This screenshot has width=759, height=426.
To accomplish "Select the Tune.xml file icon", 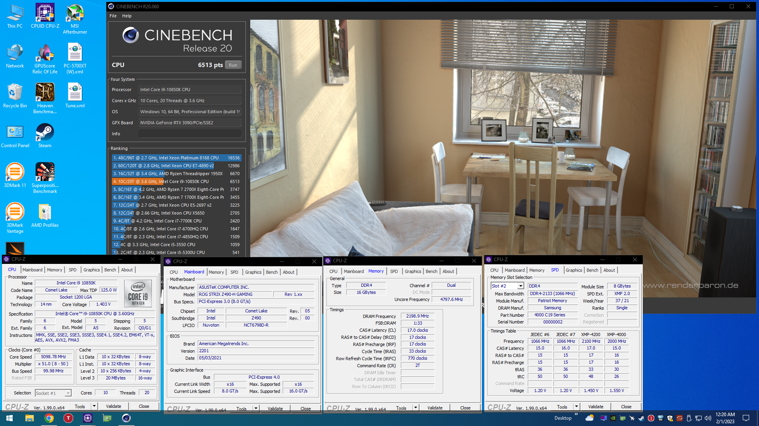I will [x=75, y=95].
